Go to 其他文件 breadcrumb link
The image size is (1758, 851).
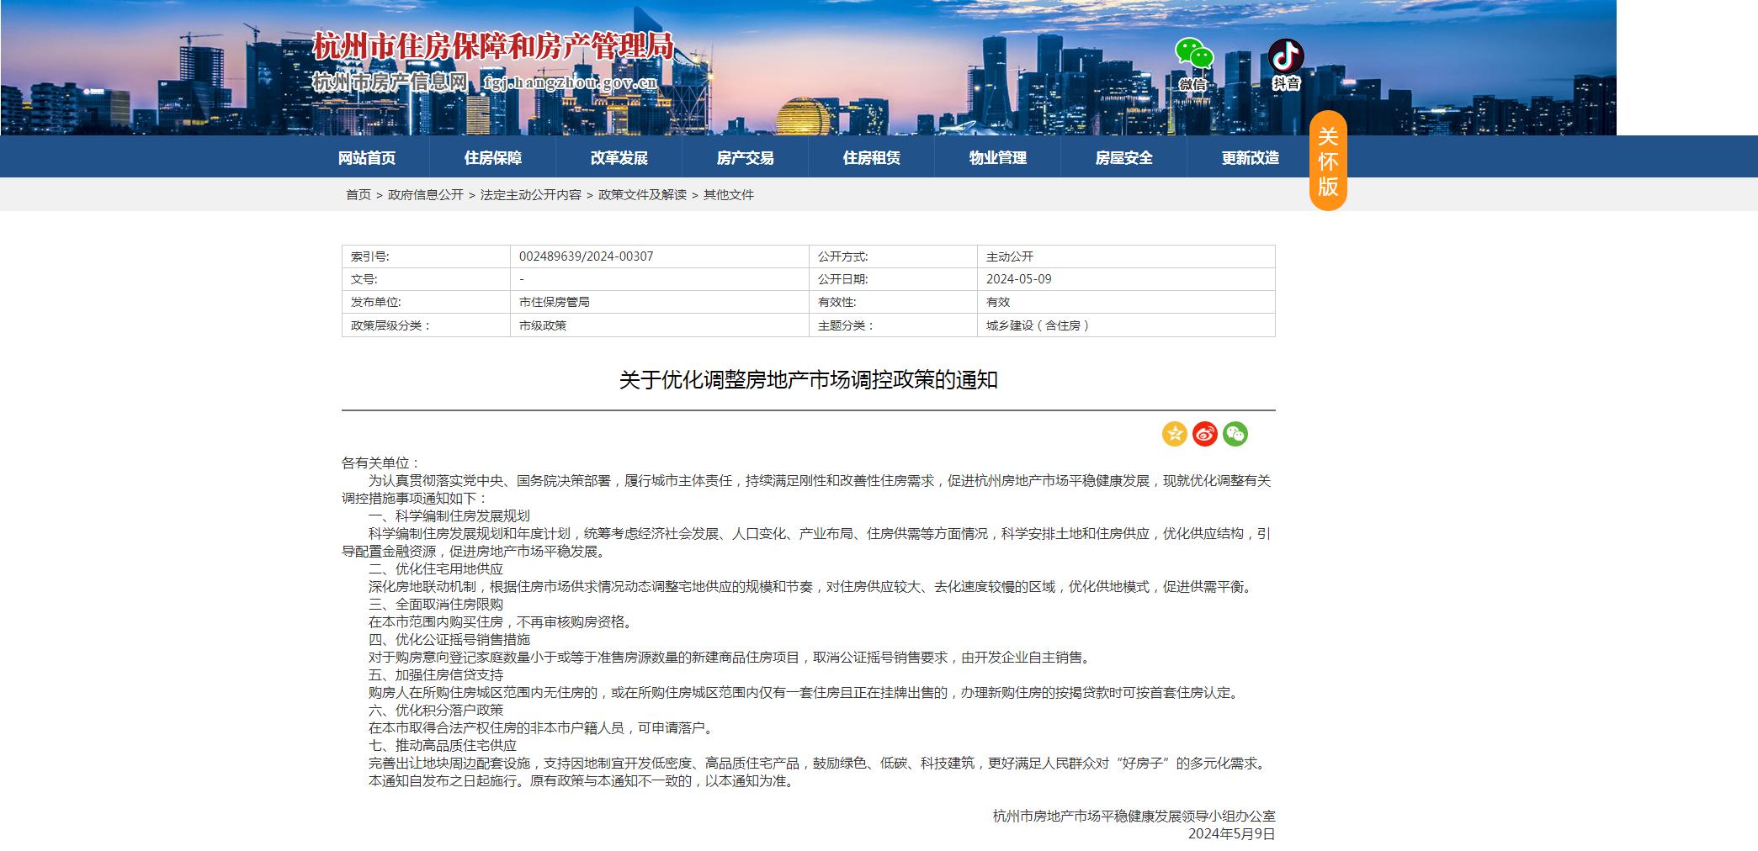pyautogui.click(x=729, y=194)
